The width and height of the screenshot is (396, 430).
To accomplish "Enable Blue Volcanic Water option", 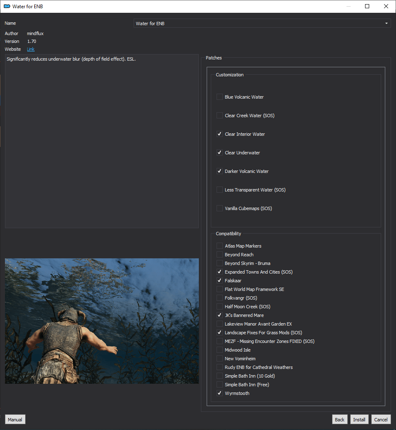I will point(219,97).
